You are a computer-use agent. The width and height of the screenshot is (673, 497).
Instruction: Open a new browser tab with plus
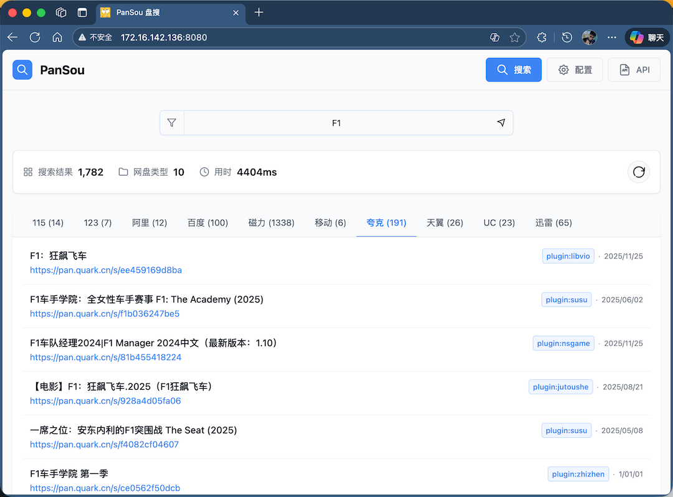(x=259, y=12)
